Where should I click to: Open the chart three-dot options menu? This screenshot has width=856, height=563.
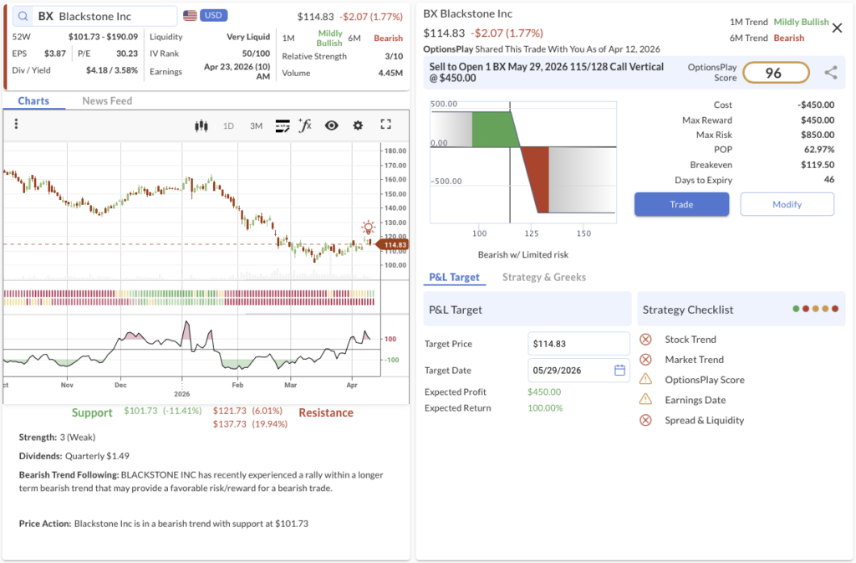coord(16,125)
